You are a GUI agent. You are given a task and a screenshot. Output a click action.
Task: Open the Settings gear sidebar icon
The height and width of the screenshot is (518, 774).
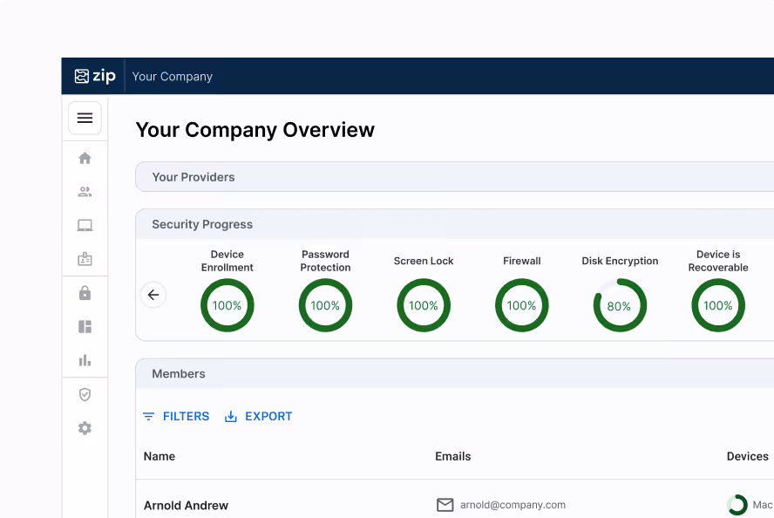(85, 428)
